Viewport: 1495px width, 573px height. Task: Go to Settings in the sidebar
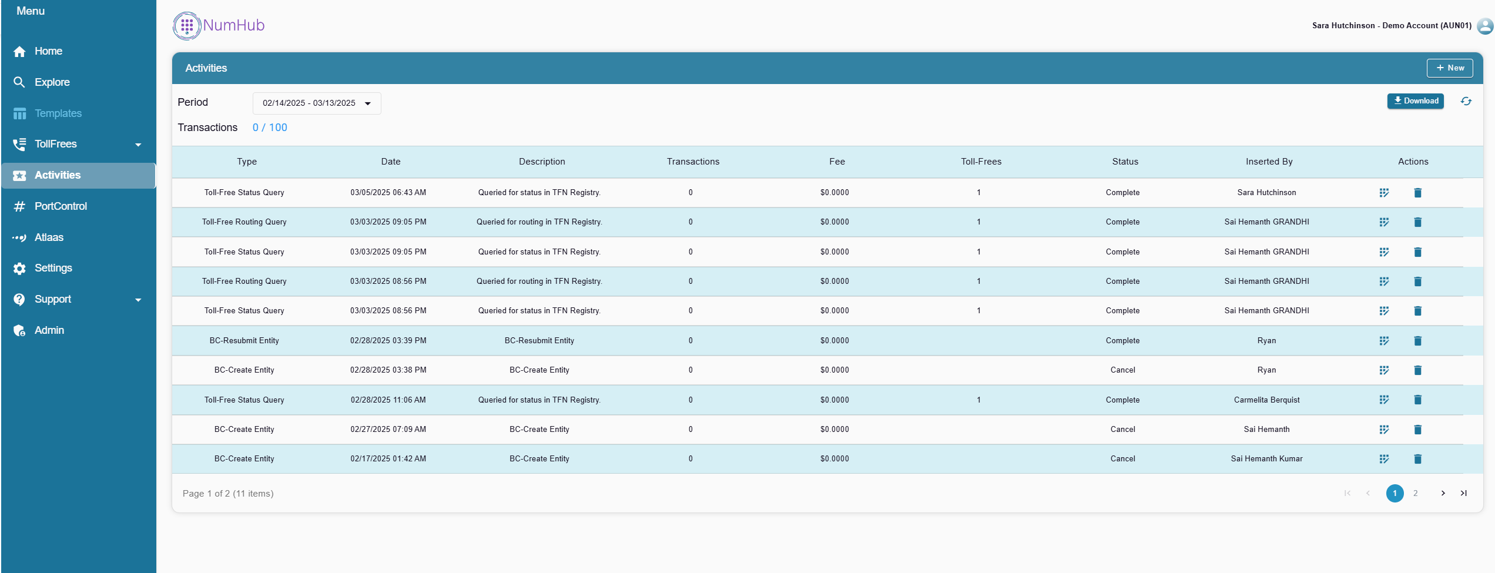[53, 268]
